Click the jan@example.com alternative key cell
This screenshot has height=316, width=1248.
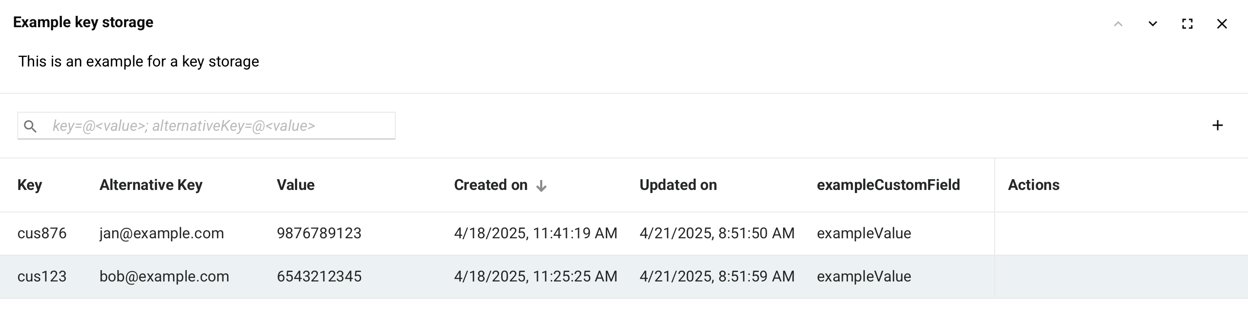(161, 233)
